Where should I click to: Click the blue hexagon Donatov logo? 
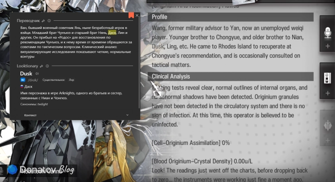(12, 170)
